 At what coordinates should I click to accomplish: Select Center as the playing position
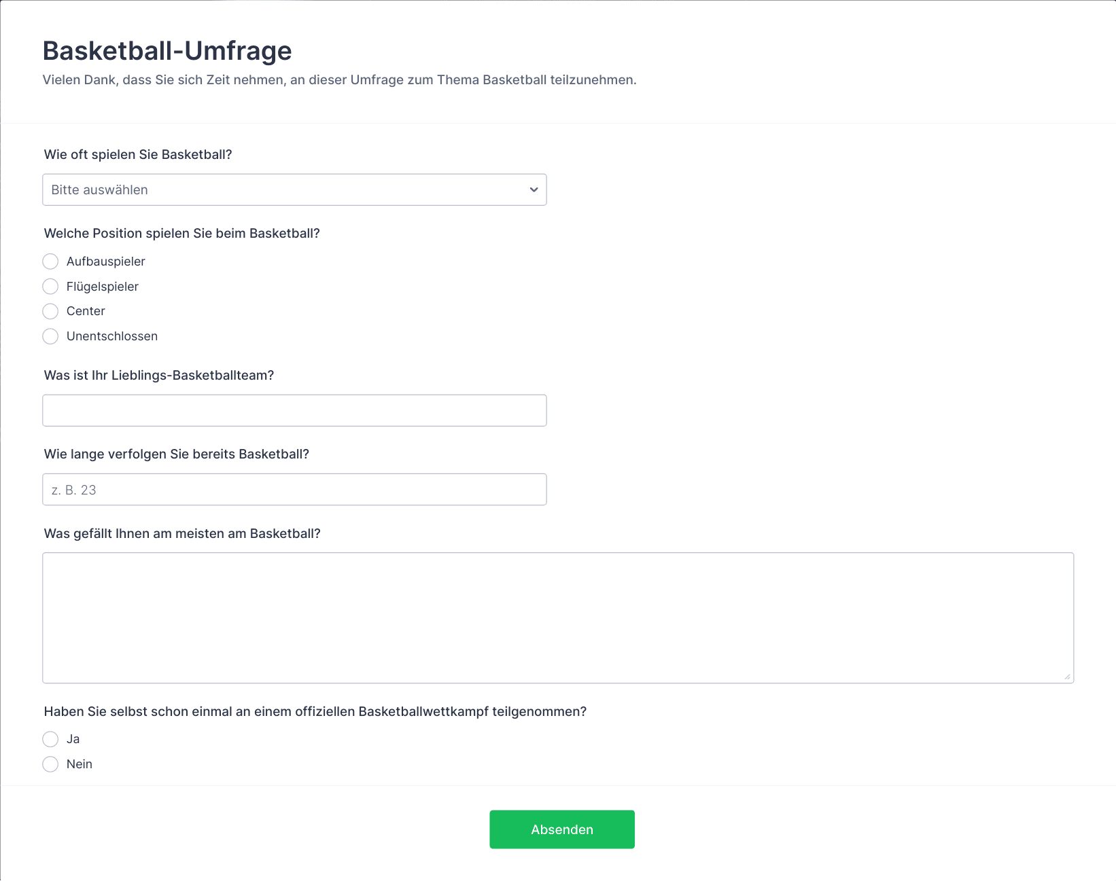click(50, 311)
